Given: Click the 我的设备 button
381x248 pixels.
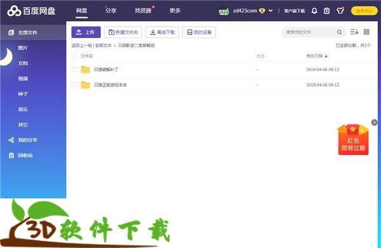Looking at the screenshot, I should tap(199, 32).
